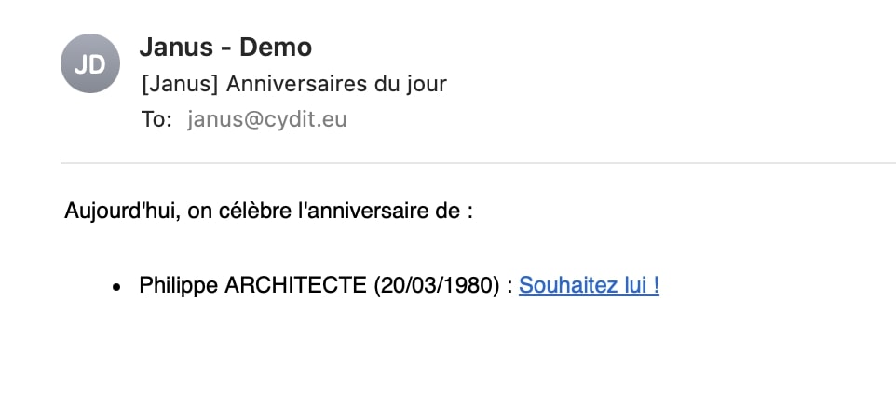Click the colon after the birth date
This screenshot has width=896, height=410.
pos(509,286)
